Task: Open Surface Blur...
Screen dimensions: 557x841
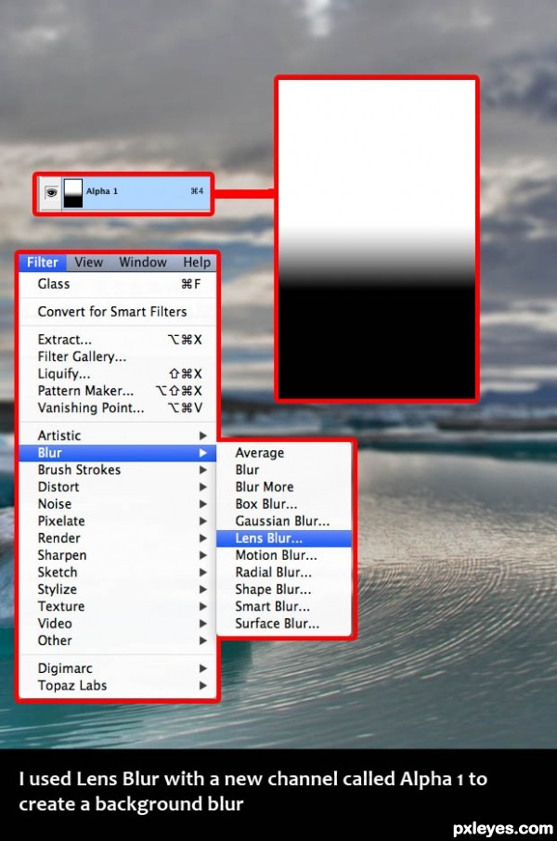Action: (284, 623)
